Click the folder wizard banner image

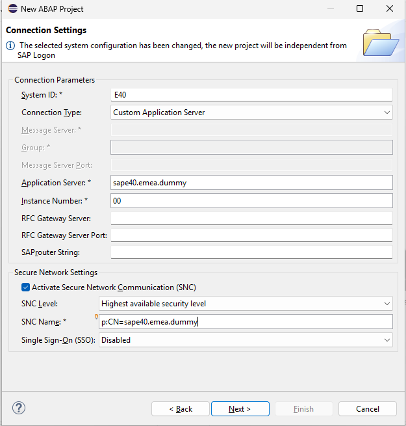pyautogui.click(x=381, y=43)
